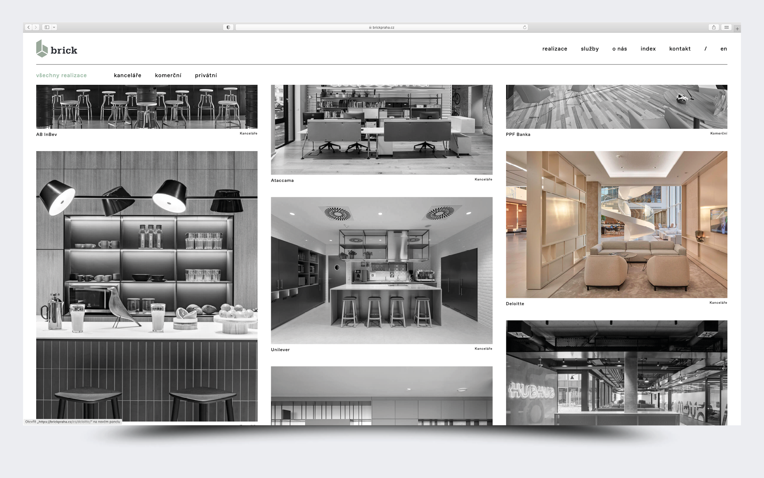Open the realizace menu item
Viewport: 764px width, 478px height.
click(554, 49)
